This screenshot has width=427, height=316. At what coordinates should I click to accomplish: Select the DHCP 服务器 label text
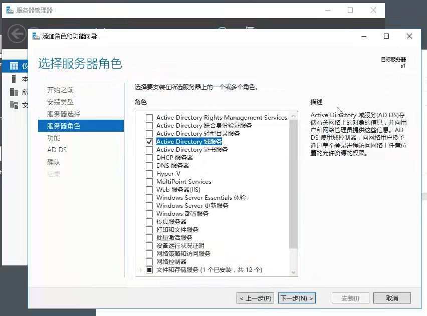pyautogui.click(x=174, y=158)
